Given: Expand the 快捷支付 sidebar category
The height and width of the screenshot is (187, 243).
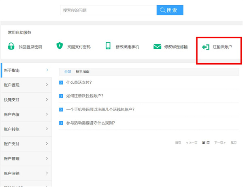Looking at the screenshot, I should [26, 100].
